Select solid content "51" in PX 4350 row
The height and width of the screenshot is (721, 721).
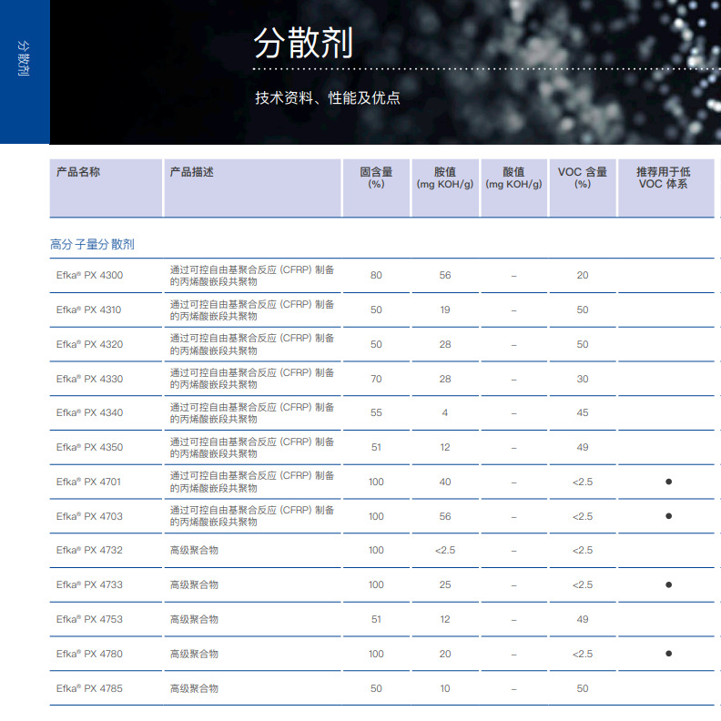pos(376,447)
